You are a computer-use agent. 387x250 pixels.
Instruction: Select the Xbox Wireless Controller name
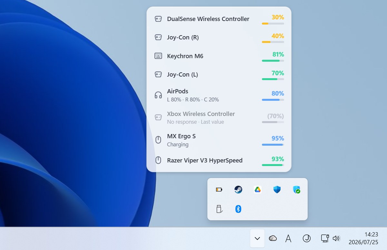201,114
